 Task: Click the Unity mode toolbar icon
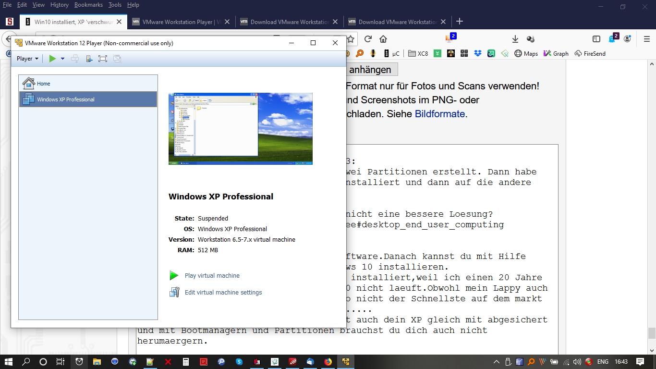117,59
